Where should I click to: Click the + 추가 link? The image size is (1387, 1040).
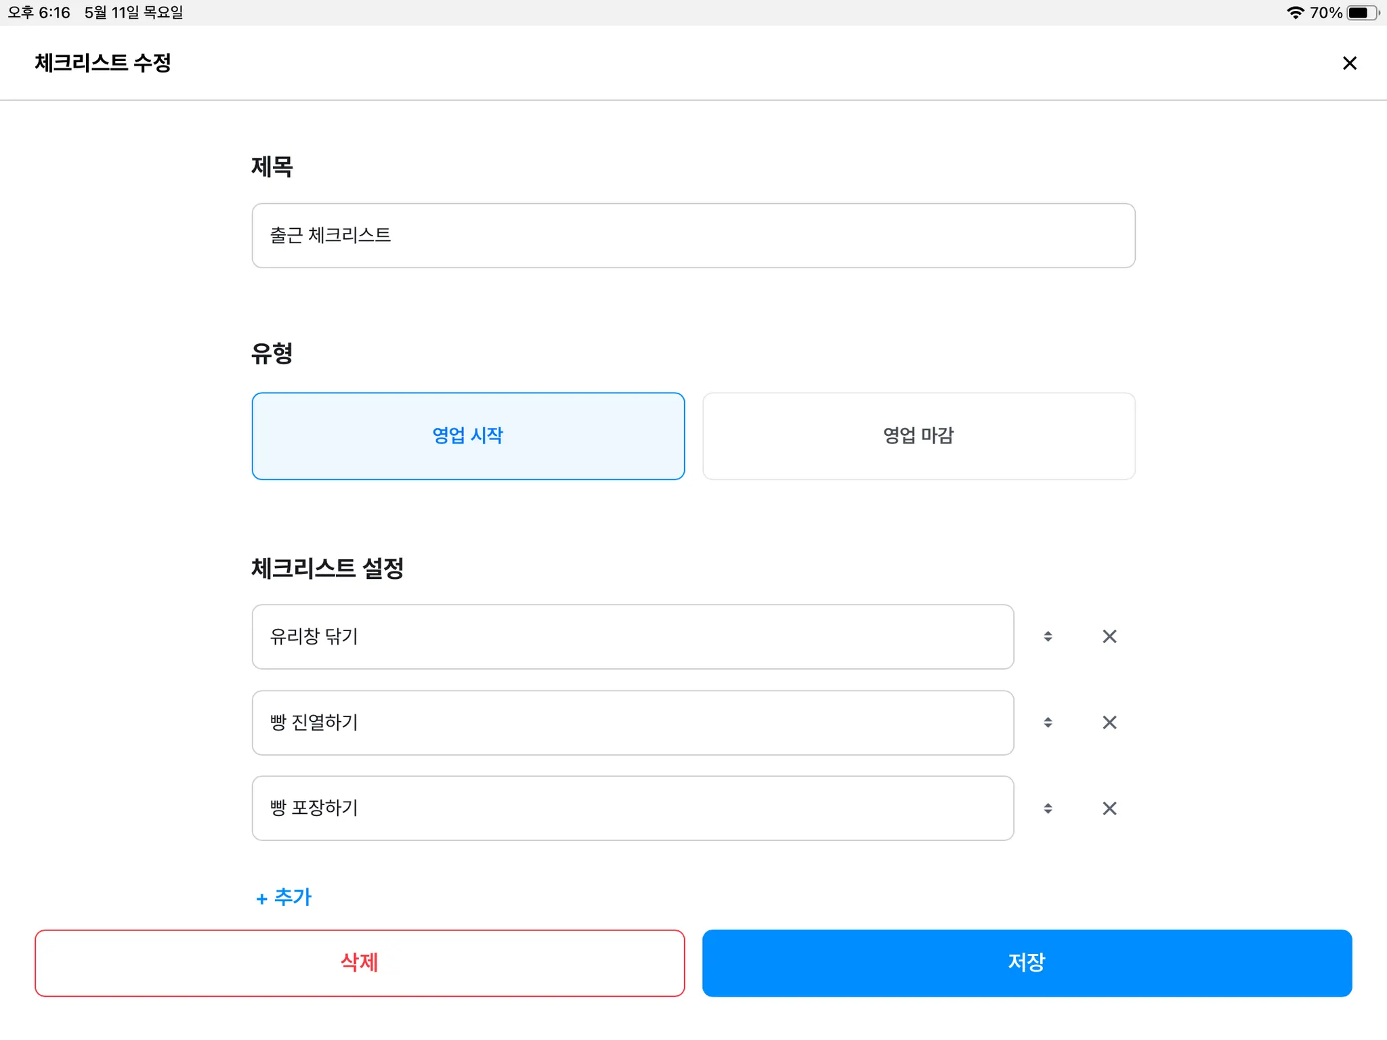click(x=284, y=898)
